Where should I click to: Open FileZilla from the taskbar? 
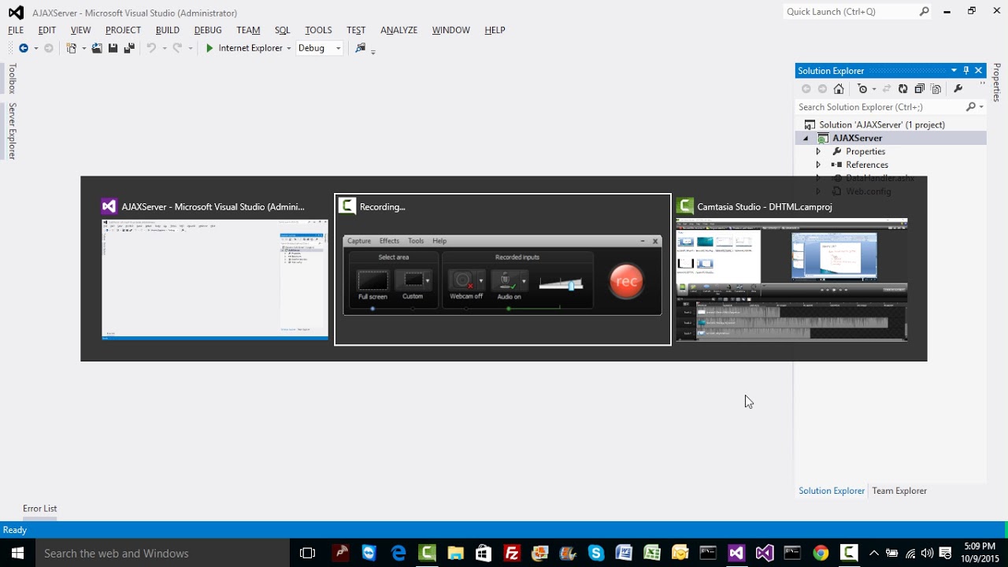512,553
